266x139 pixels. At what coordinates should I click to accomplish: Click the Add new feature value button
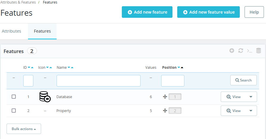(x=209, y=12)
